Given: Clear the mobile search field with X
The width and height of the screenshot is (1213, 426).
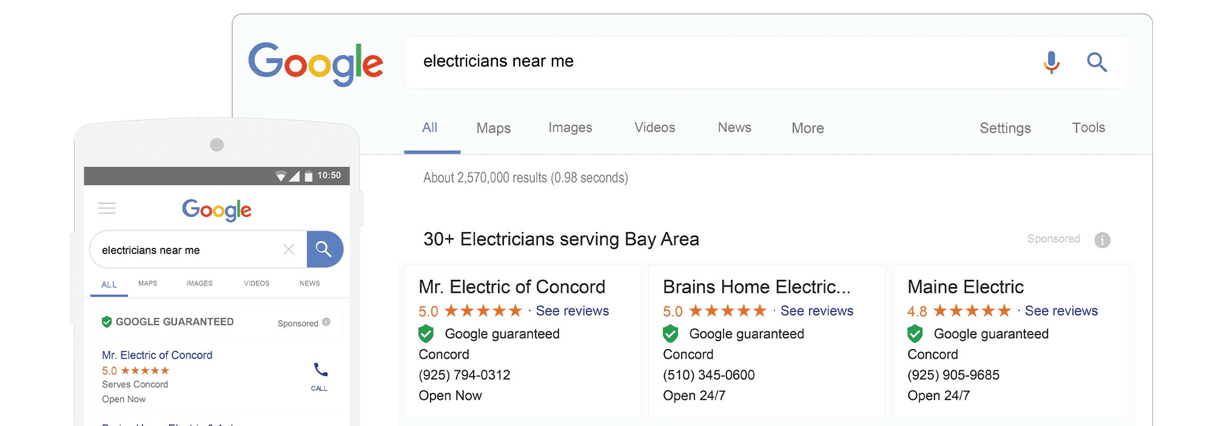Looking at the screenshot, I should 289,250.
